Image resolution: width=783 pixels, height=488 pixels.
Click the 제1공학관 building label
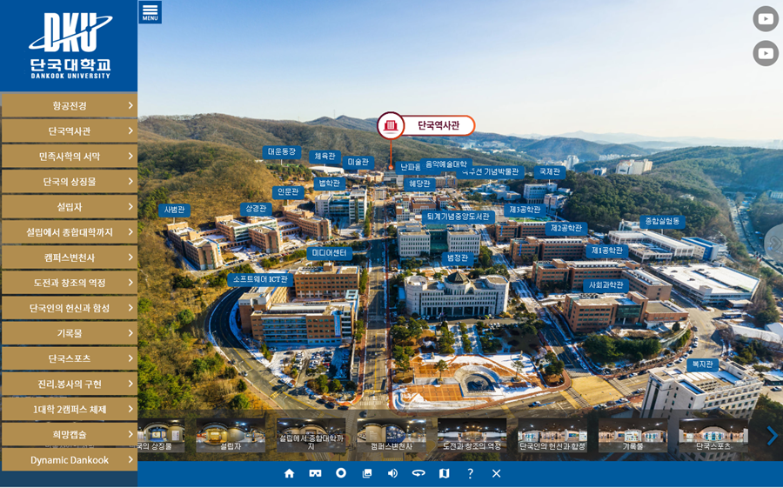[x=607, y=251]
